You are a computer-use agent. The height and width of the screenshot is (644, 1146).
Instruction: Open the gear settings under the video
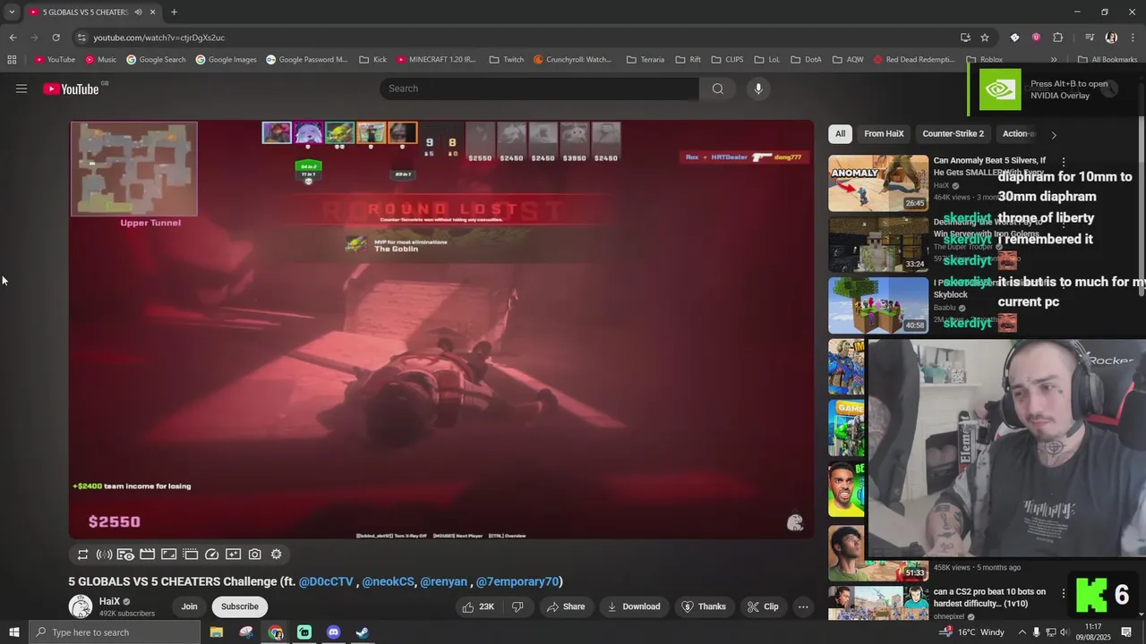pyautogui.click(x=276, y=555)
